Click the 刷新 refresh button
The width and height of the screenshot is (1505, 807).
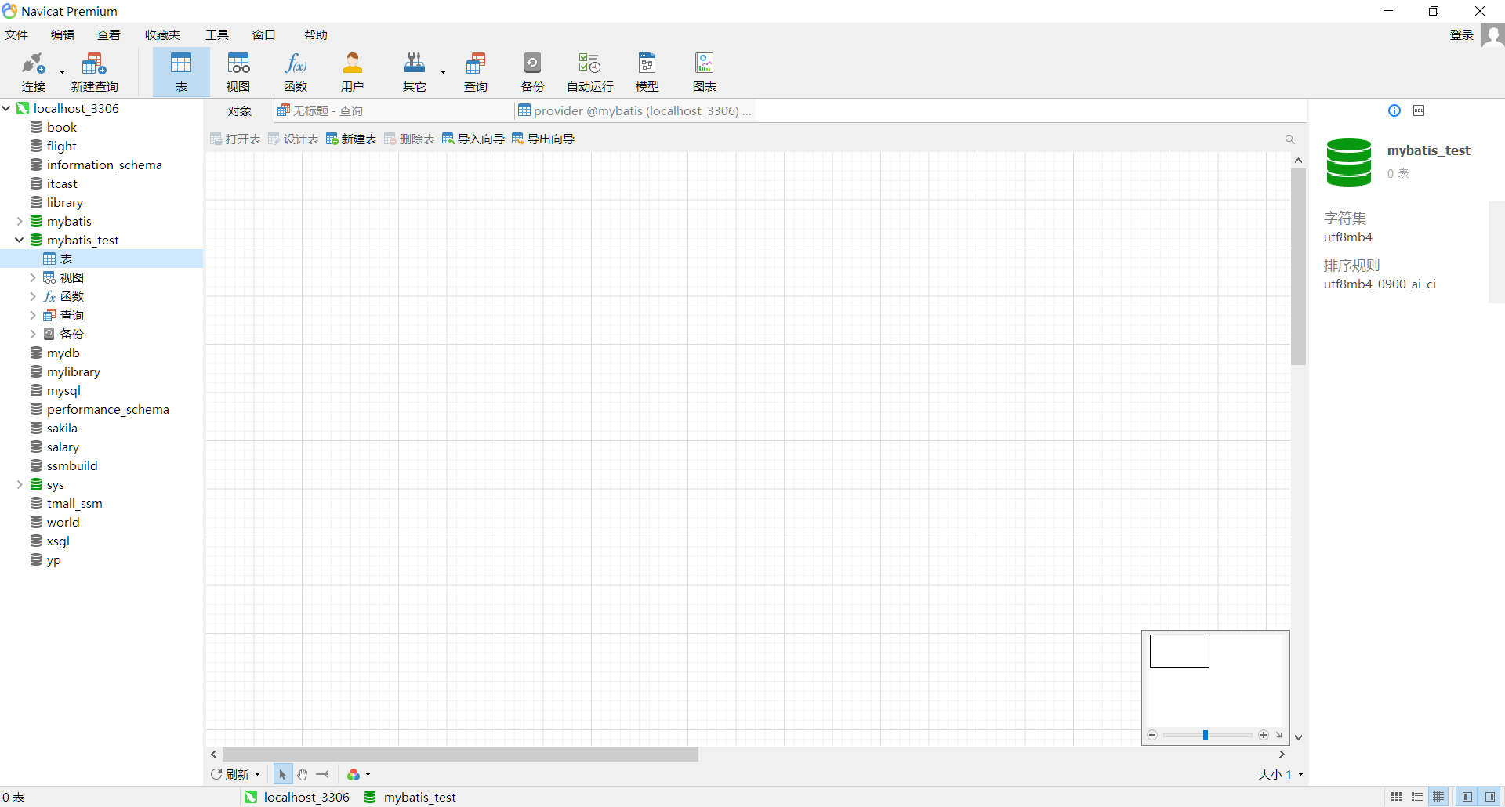[x=230, y=774]
